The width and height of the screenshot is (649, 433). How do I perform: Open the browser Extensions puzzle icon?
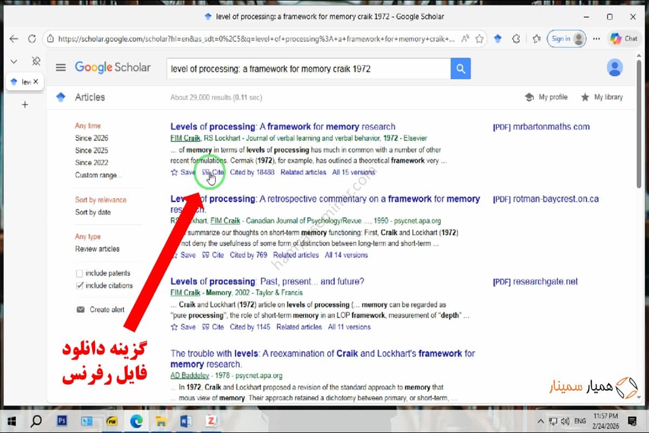coord(516,39)
